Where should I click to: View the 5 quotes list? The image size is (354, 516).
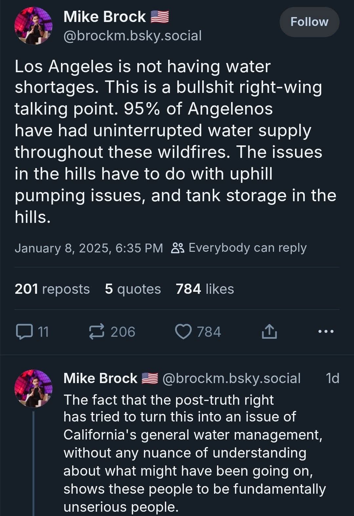(x=133, y=289)
